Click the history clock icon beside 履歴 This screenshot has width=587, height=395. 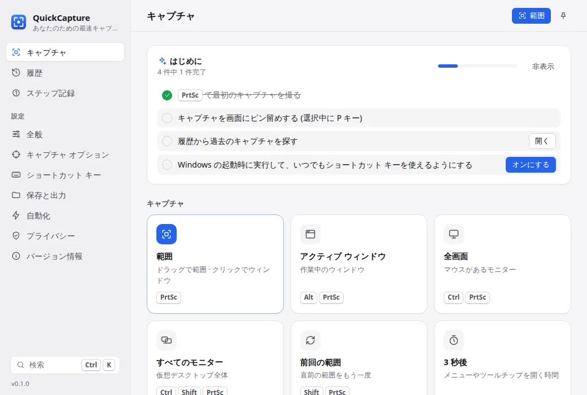[x=16, y=73]
